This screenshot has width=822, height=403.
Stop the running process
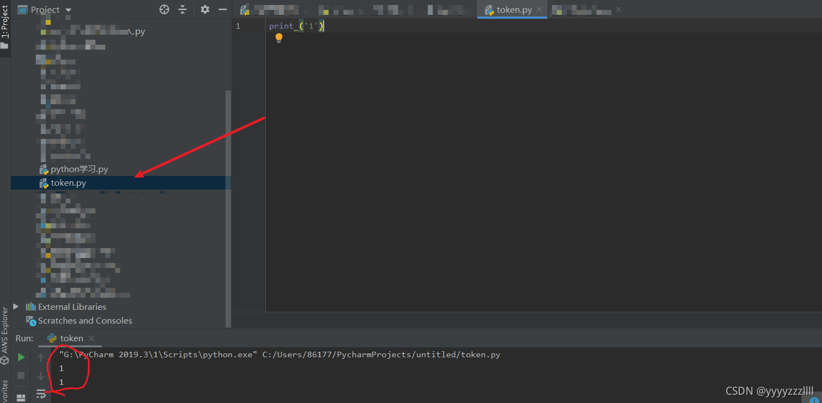pos(21,375)
